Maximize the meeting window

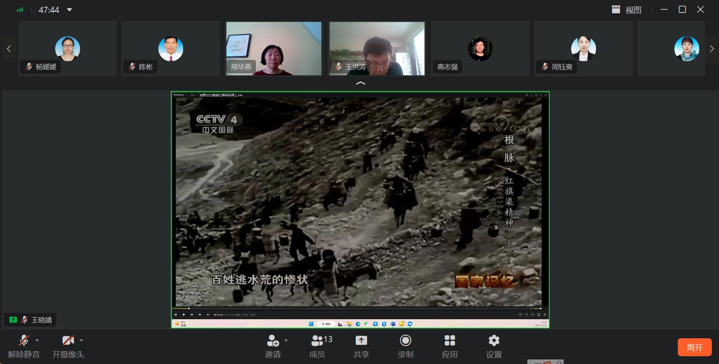(682, 9)
